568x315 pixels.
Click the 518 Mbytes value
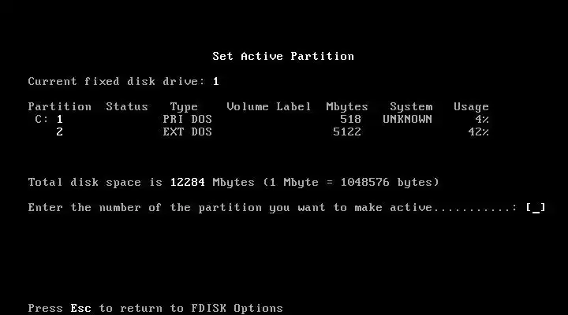point(350,119)
